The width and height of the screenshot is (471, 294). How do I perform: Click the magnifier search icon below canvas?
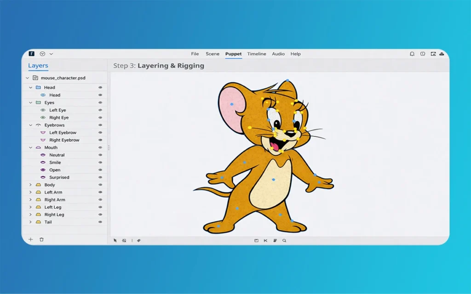coord(284,240)
